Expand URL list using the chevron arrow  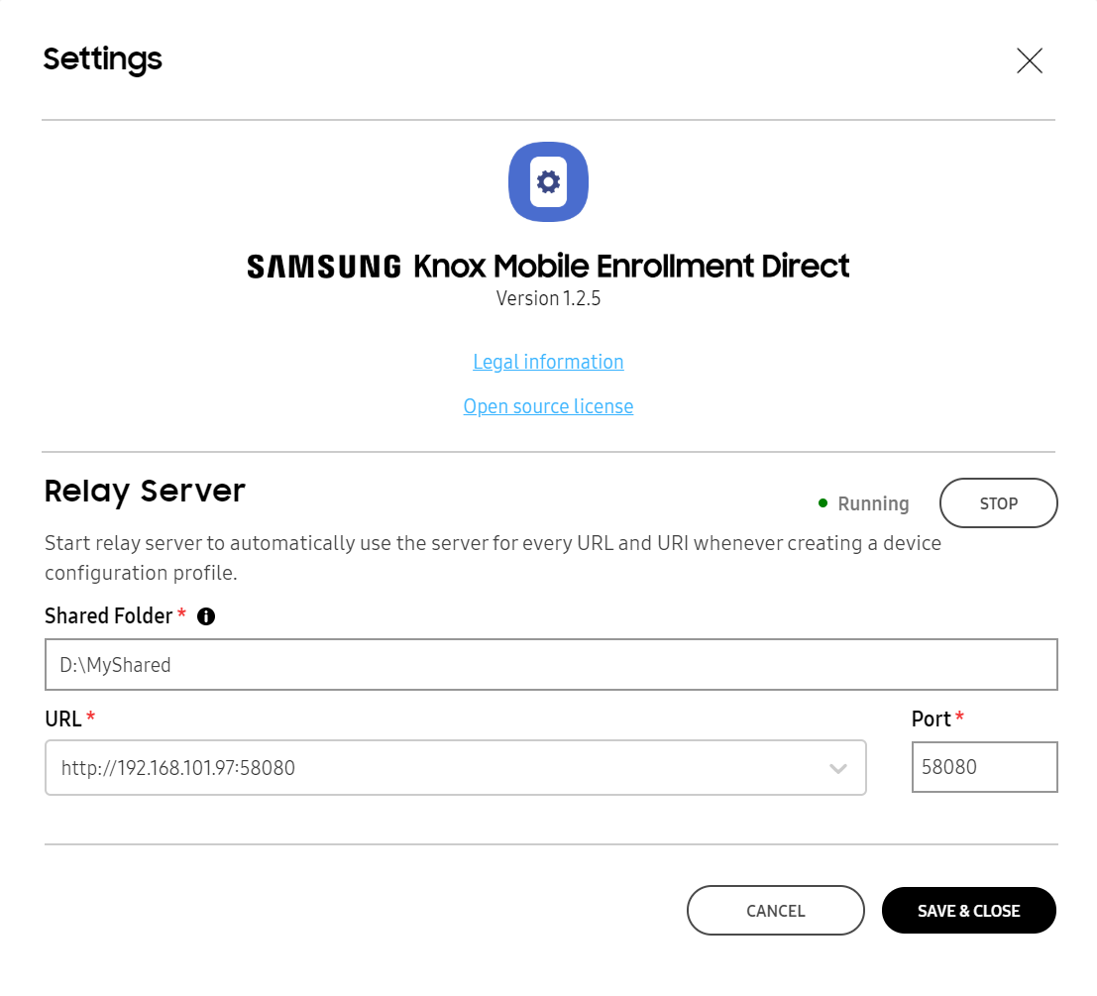[838, 769]
